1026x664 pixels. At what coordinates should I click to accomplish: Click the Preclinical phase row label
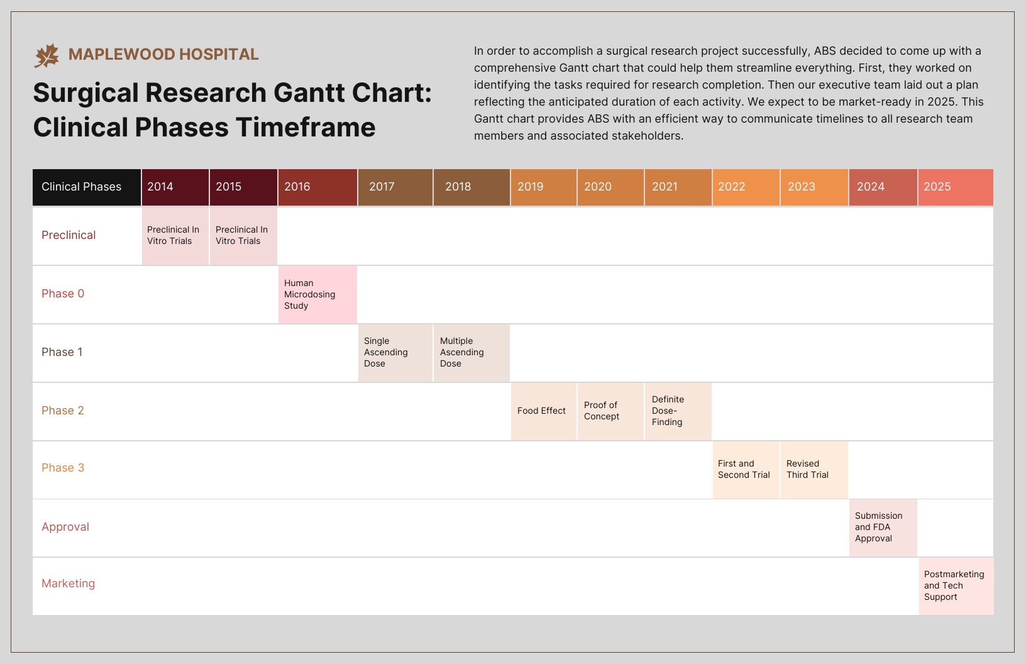click(x=69, y=235)
